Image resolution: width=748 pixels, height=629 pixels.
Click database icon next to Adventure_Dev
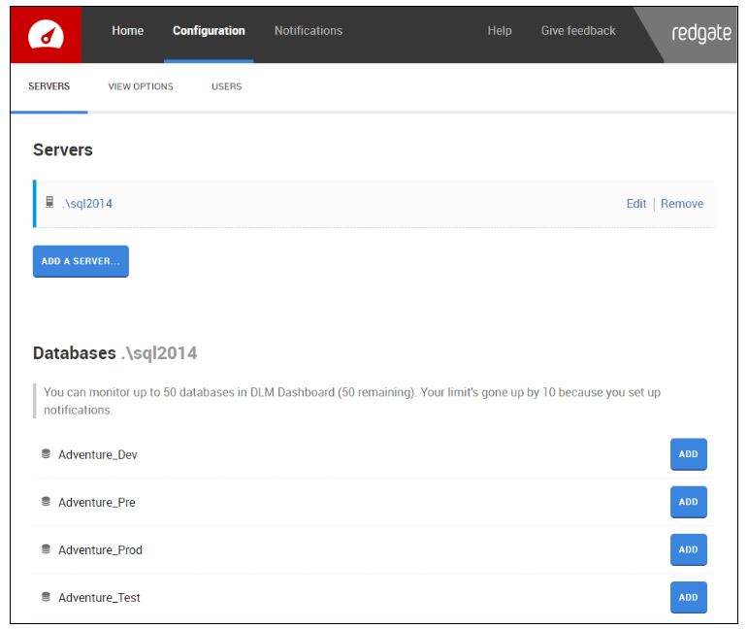46,454
